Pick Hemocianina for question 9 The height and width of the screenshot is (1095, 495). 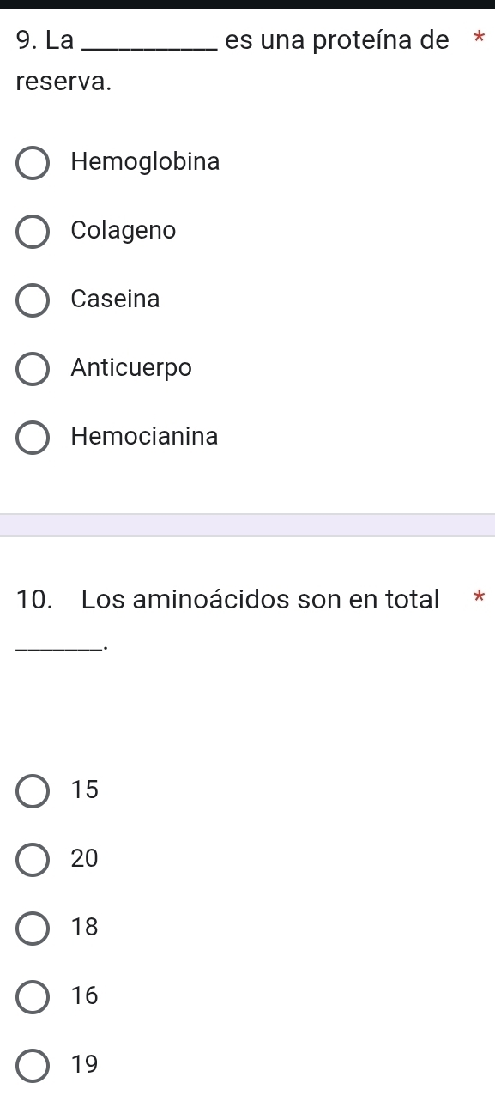pyautogui.click(x=32, y=438)
